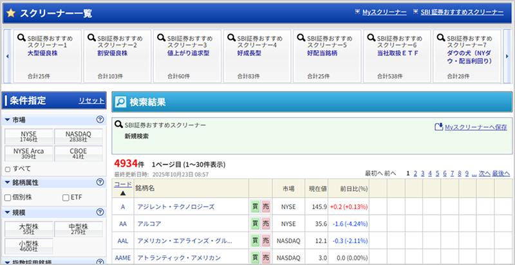Click the help icon next to 市場
Image resolution: width=515 pixels, height=265 pixels.
[100, 120]
